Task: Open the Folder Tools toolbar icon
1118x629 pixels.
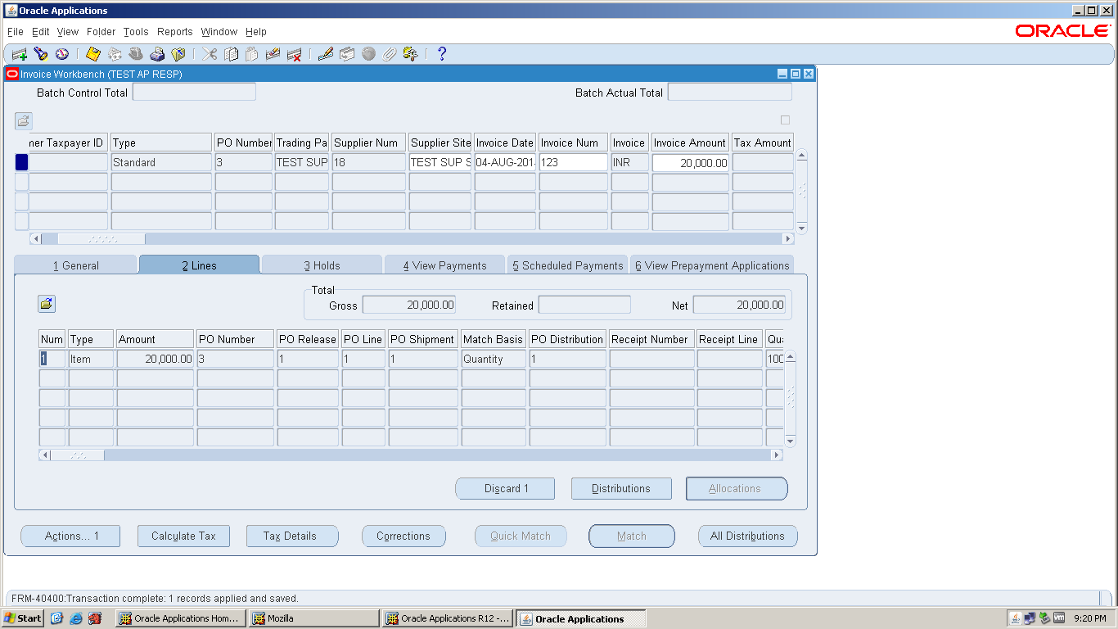Action: (410, 54)
